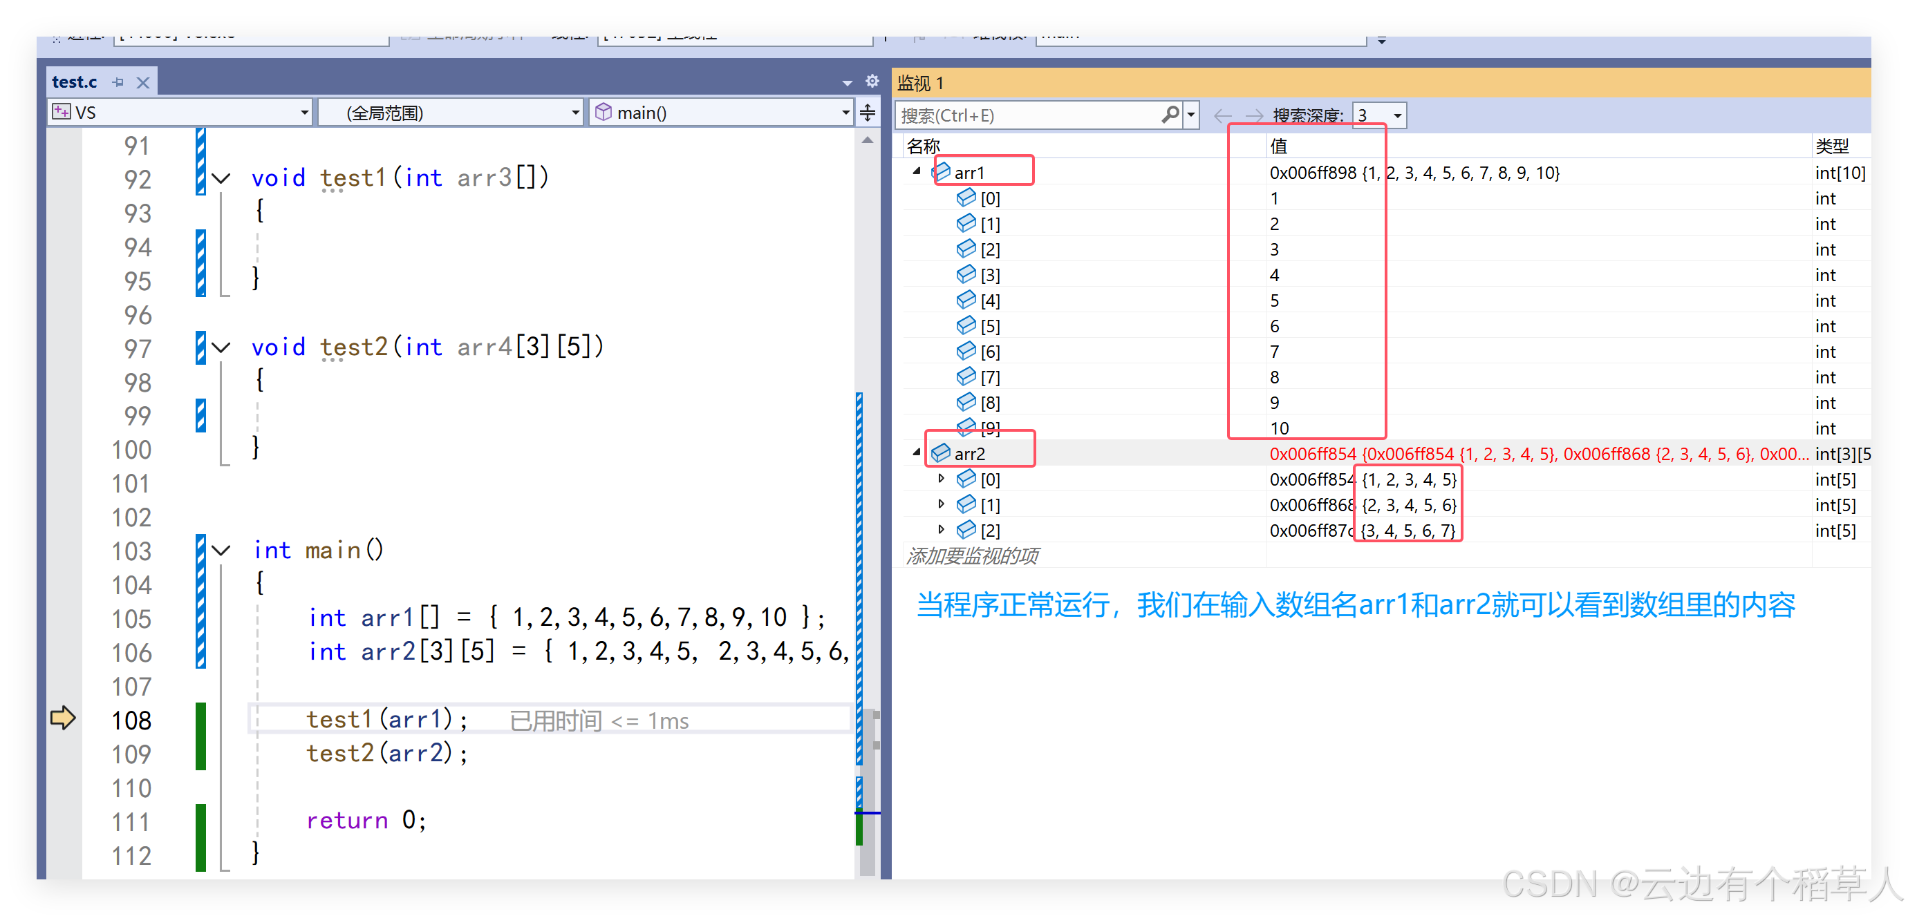Image resolution: width=1908 pixels, height=916 pixels.
Task: Close the test.c editor tab
Action: click(x=143, y=82)
